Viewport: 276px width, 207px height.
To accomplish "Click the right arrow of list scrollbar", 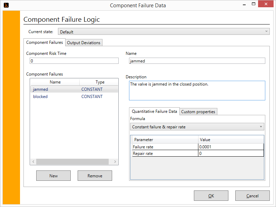I will (115, 161).
